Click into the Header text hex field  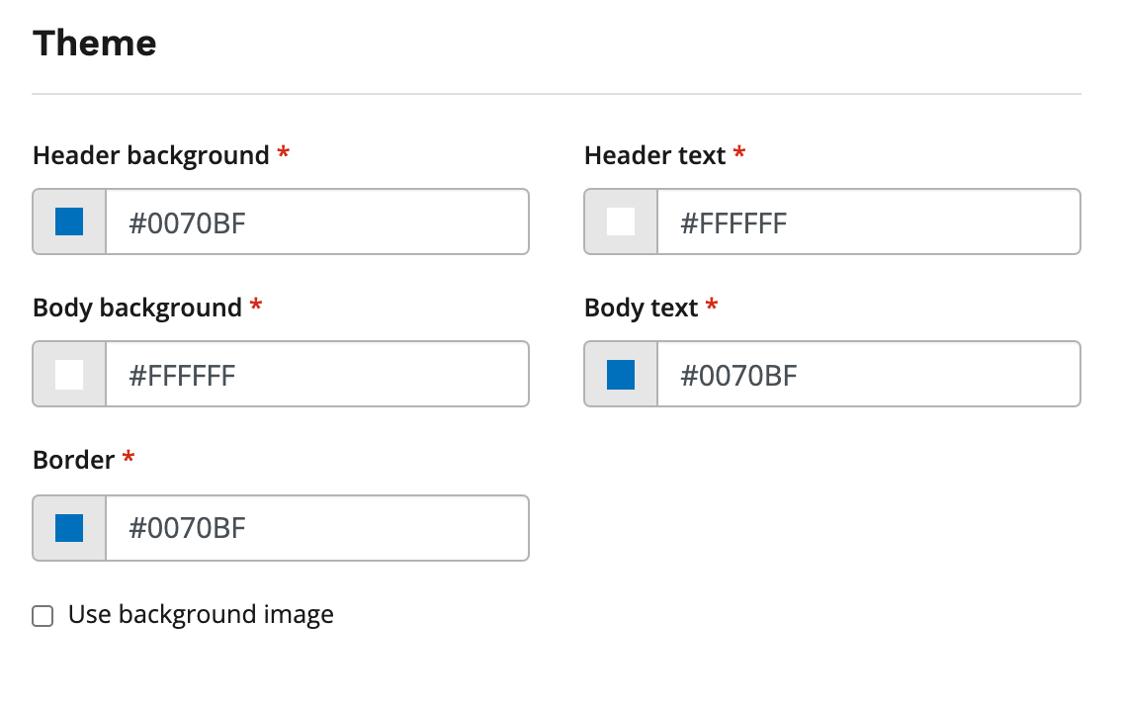(x=868, y=222)
